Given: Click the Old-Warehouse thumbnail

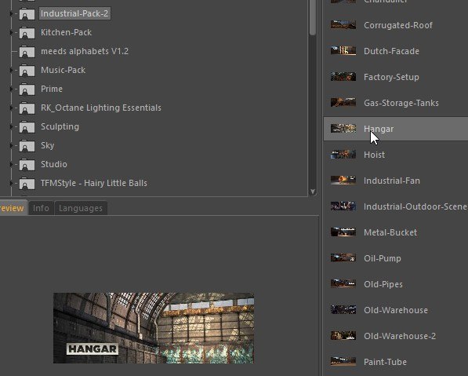Looking at the screenshot, I should pos(343,309).
